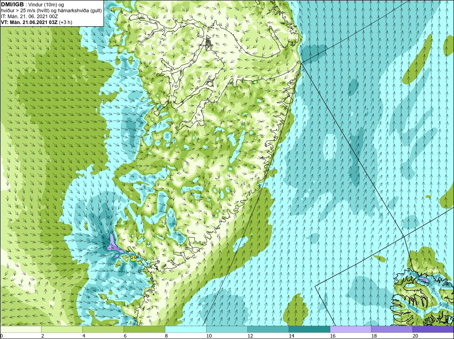The height and width of the screenshot is (339, 454).
Task: Click the 16–18 m/s lavender legend swatch
Action: [x=350, y=329]
